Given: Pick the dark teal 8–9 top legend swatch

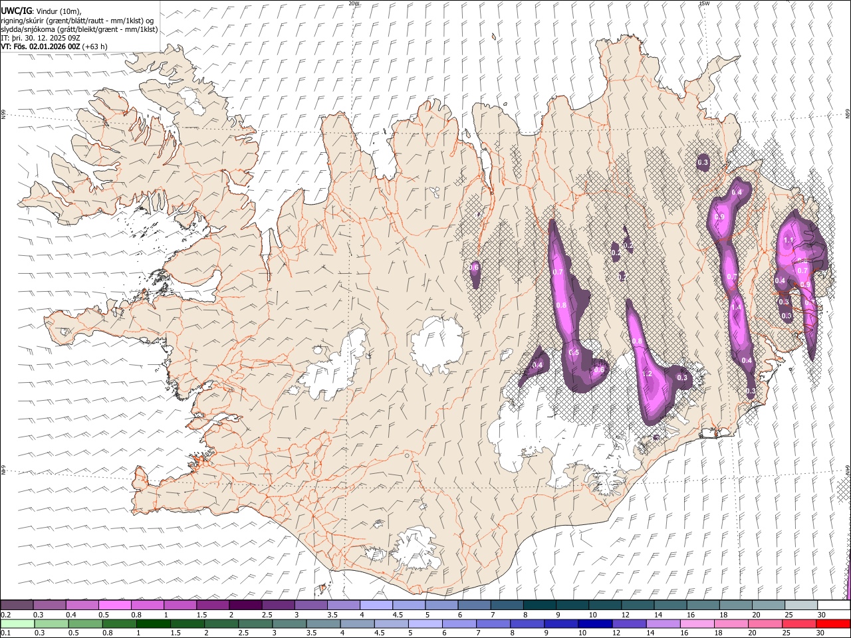Looking at the screenshot, I should pyautogui.click(x=539, y=605).
